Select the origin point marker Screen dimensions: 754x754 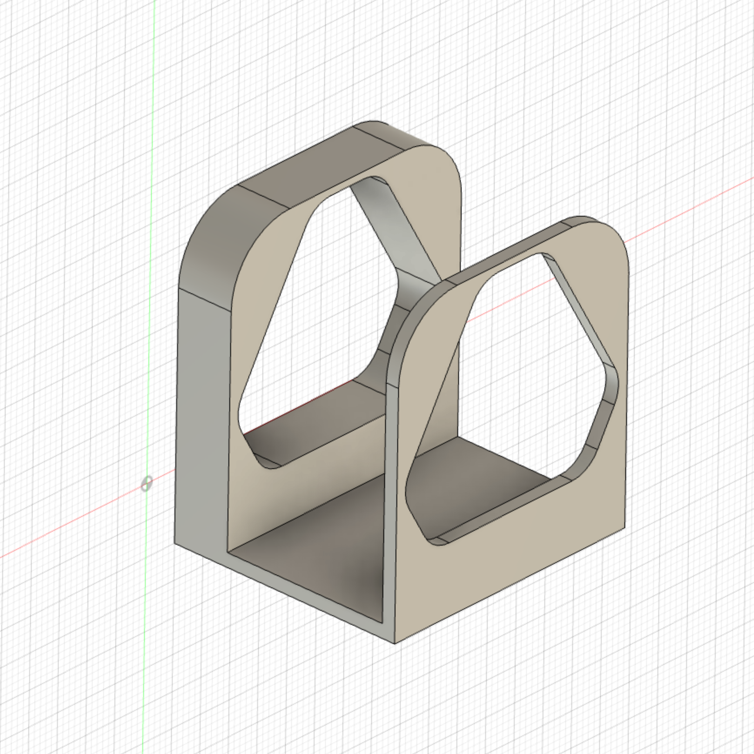[x=147, y=483]
